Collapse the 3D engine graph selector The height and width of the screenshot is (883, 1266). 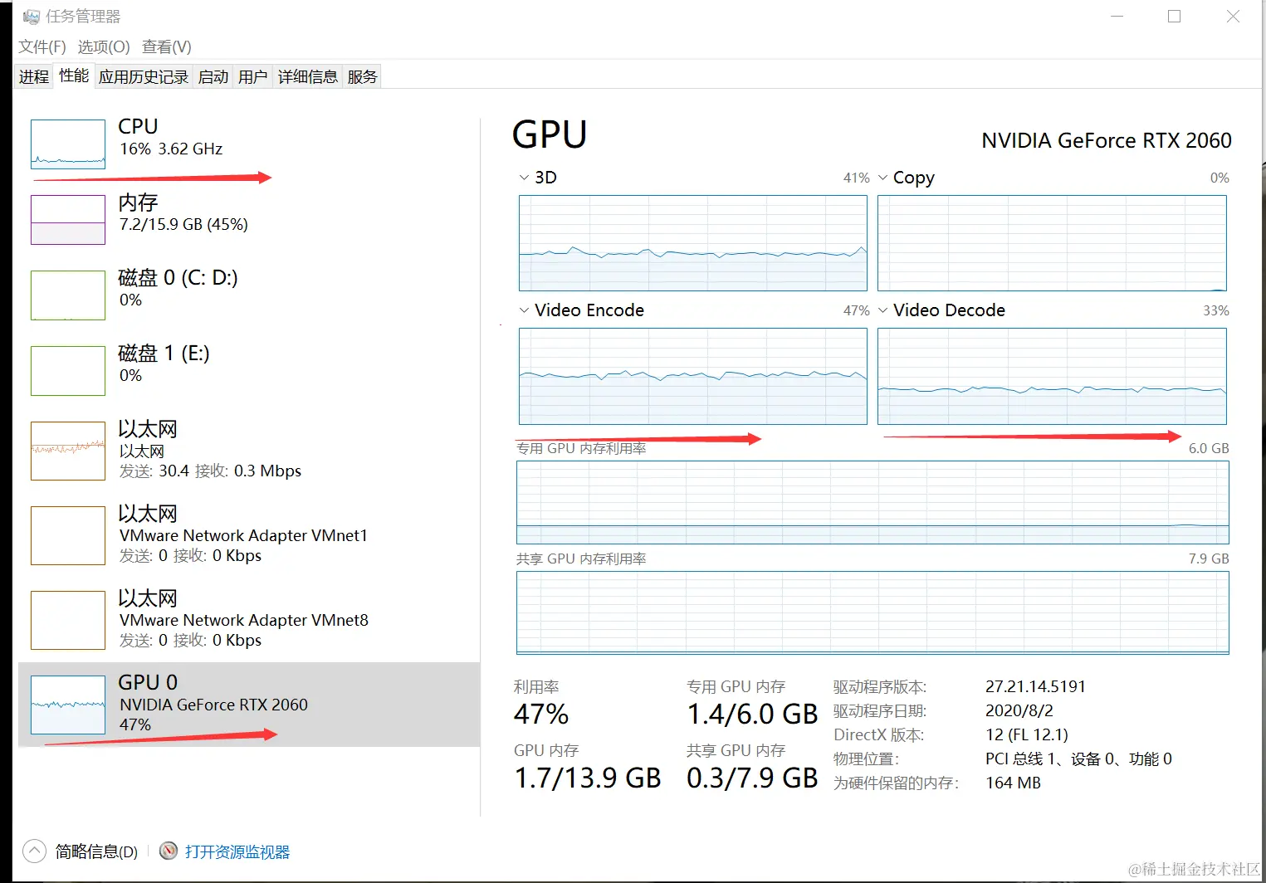(x=524, y=177)
